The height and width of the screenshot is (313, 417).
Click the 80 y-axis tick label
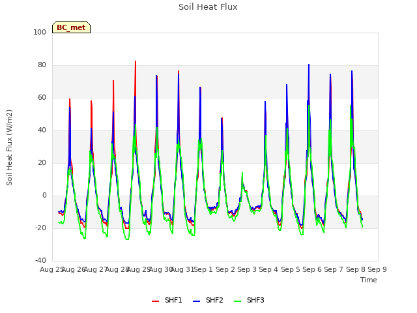[x=42, y=65]
